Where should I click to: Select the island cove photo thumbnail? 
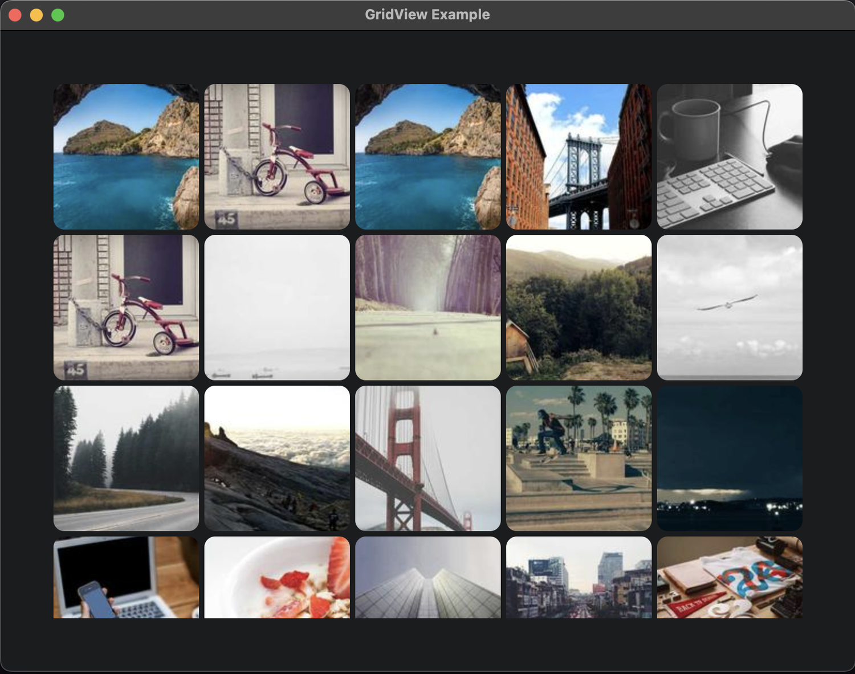(125, 157)
